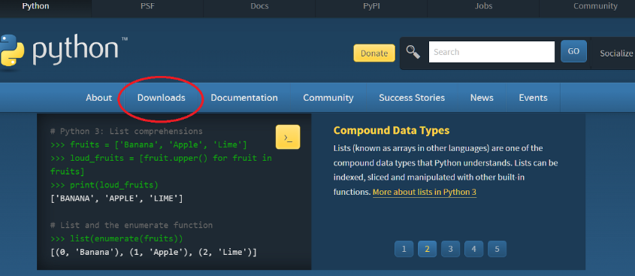
Task: Click the magnifying glass search icon
Action: tap(413, 53)
